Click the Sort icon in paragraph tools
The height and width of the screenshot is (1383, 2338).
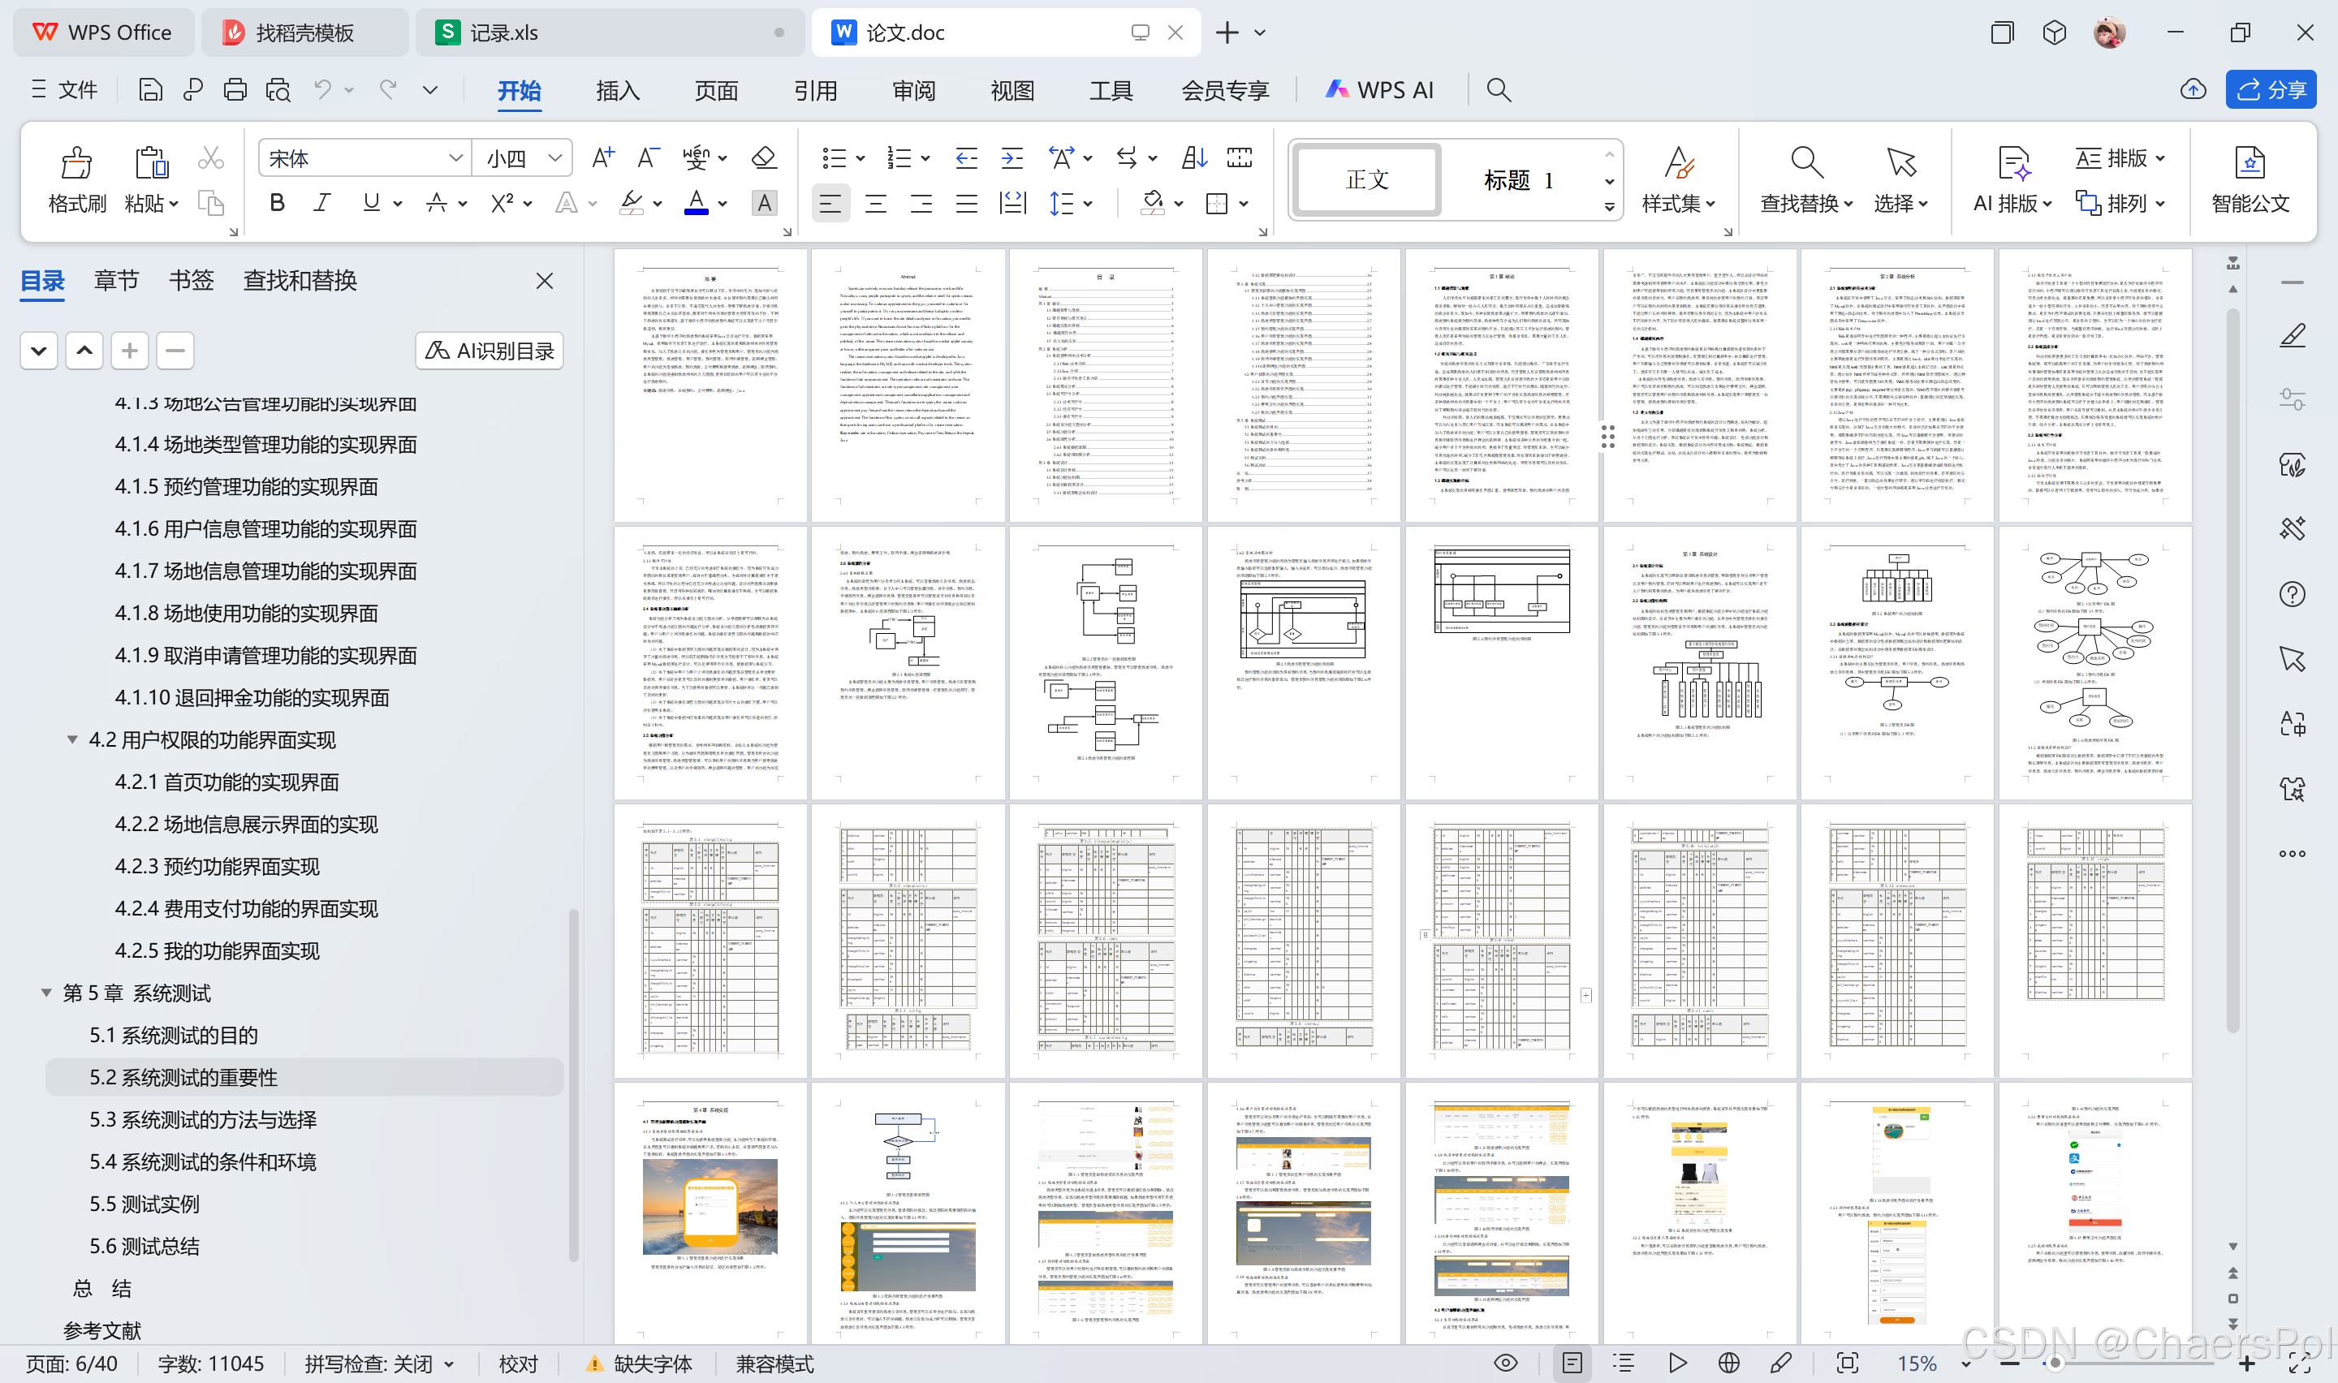pyautogui.click(x=1193, y=157)
